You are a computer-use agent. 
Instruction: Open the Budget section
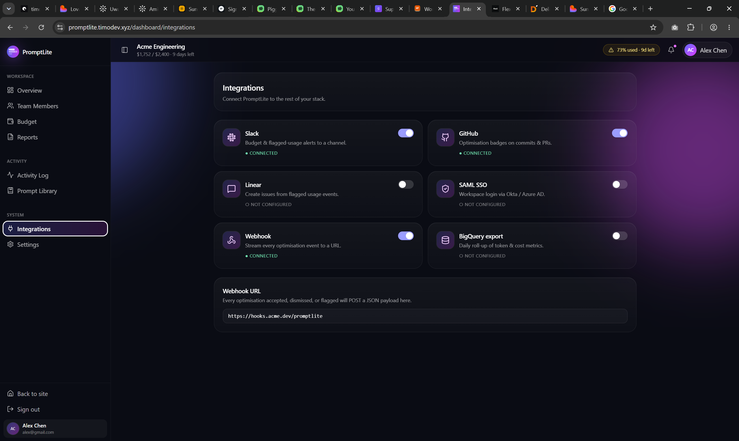point(55,122)
